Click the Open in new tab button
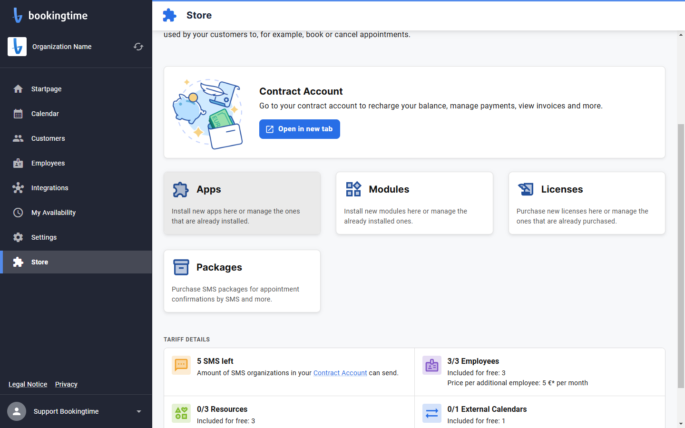The height and width of the screenshot is (428, 685). point(300,129)
